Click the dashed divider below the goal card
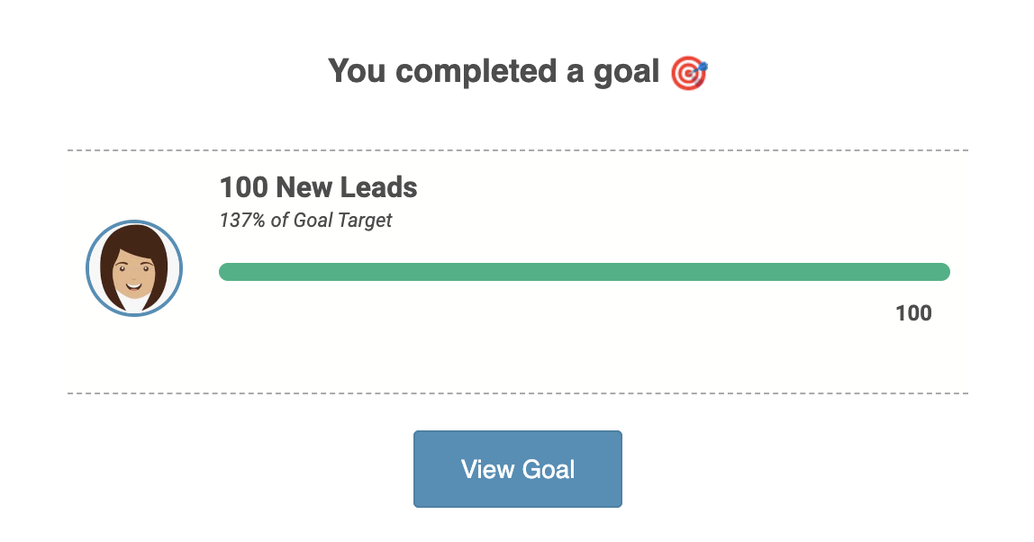The height and width of the screenshot is (542, 1034). point(518,393)
